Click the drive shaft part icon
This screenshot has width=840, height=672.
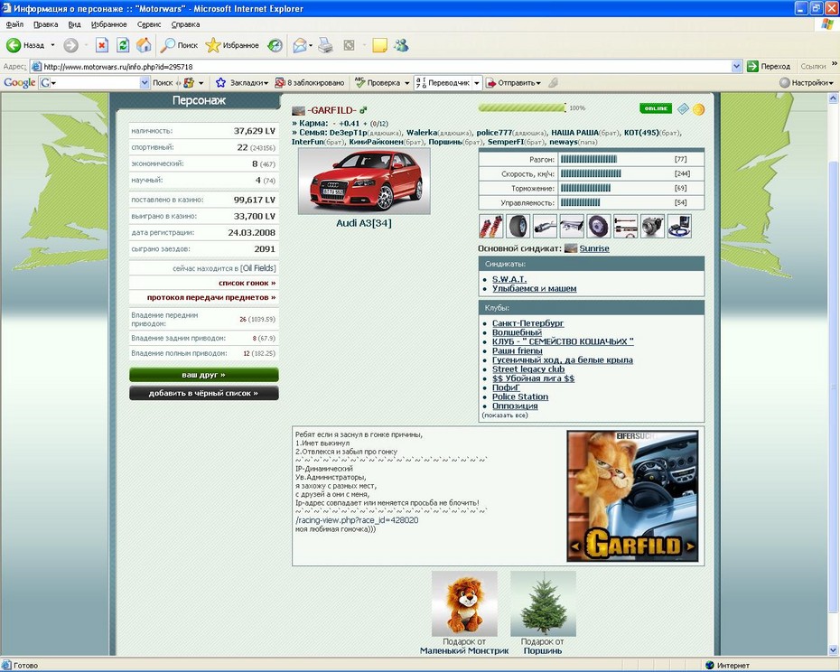(625, 226)
